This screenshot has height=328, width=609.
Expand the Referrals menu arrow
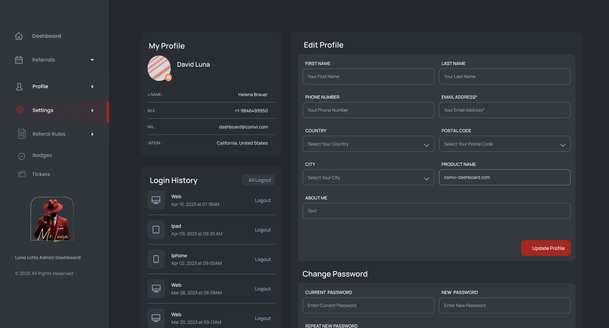click(x=92, y=60)
